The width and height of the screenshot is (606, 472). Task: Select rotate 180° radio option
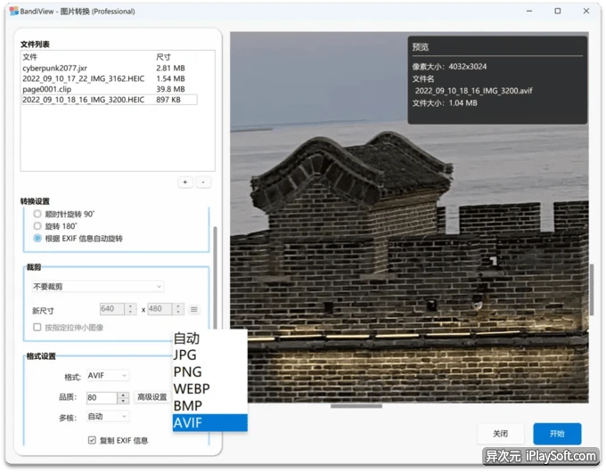37,226
